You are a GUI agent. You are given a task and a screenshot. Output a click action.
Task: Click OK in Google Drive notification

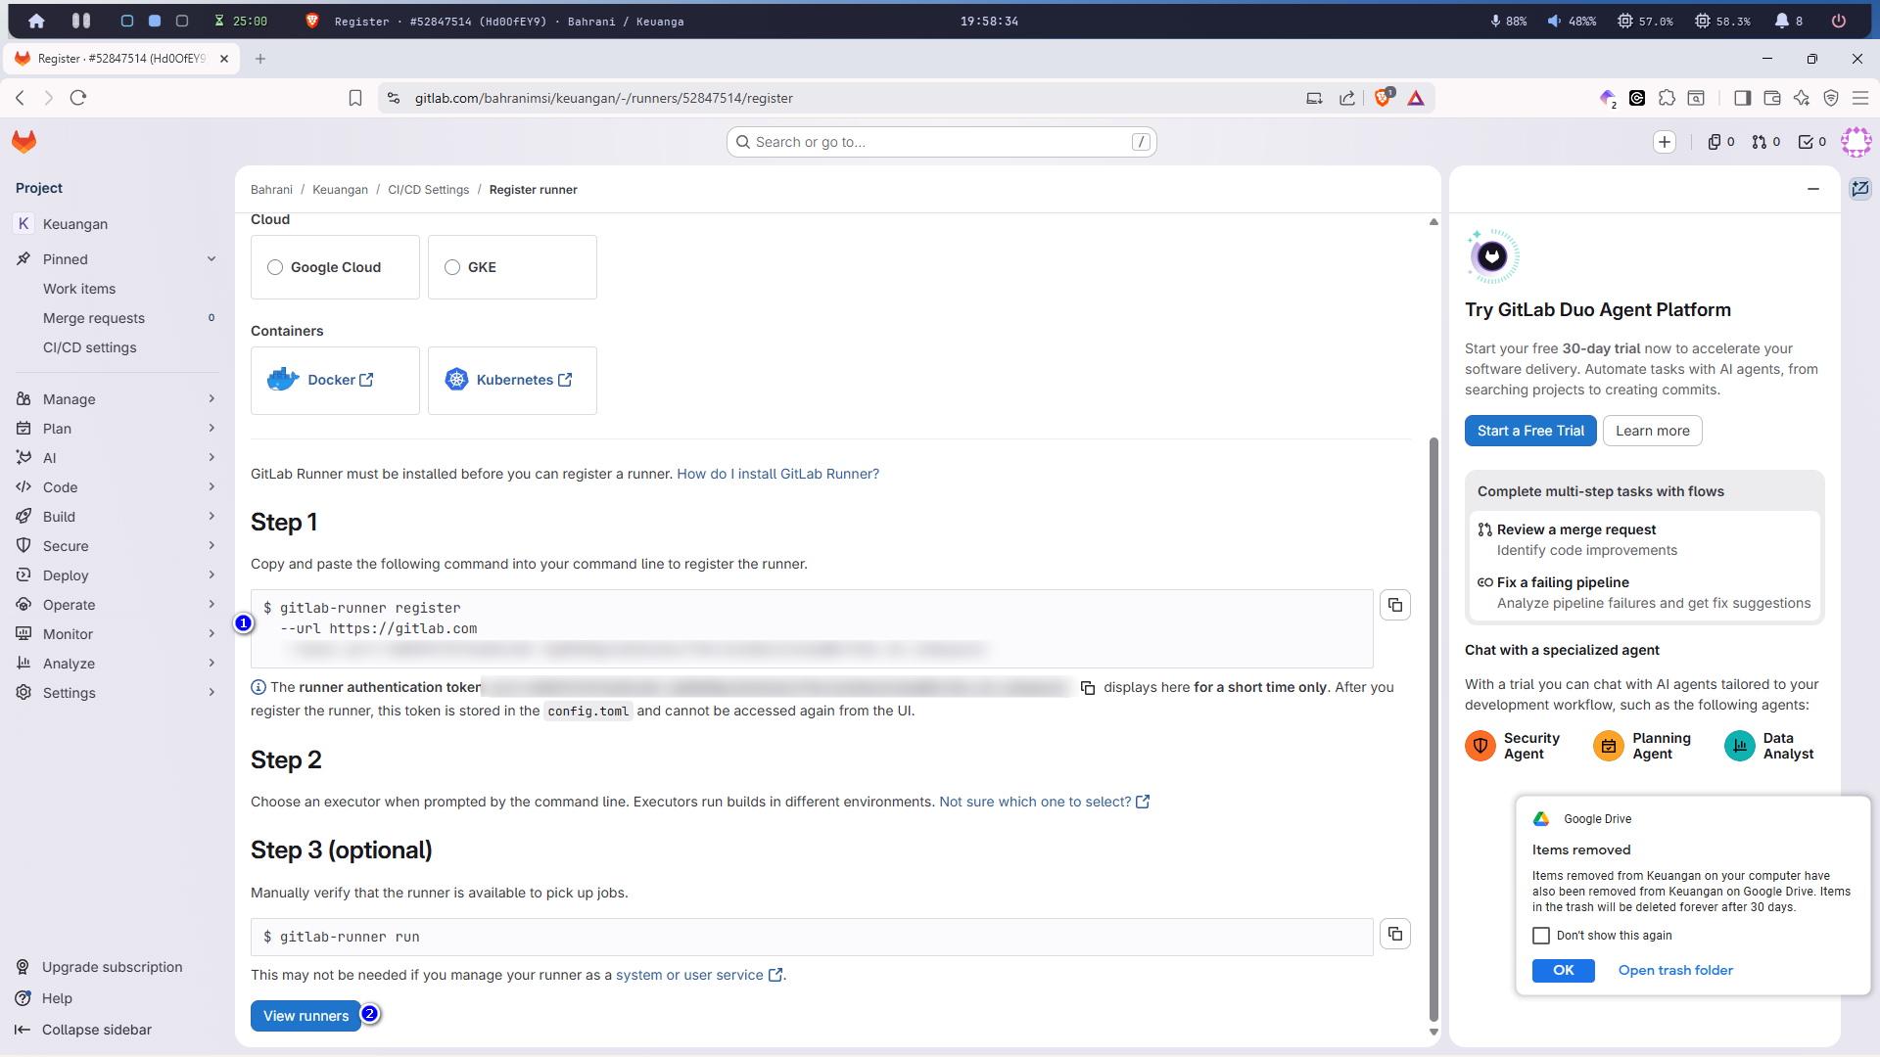[1564, 970]
